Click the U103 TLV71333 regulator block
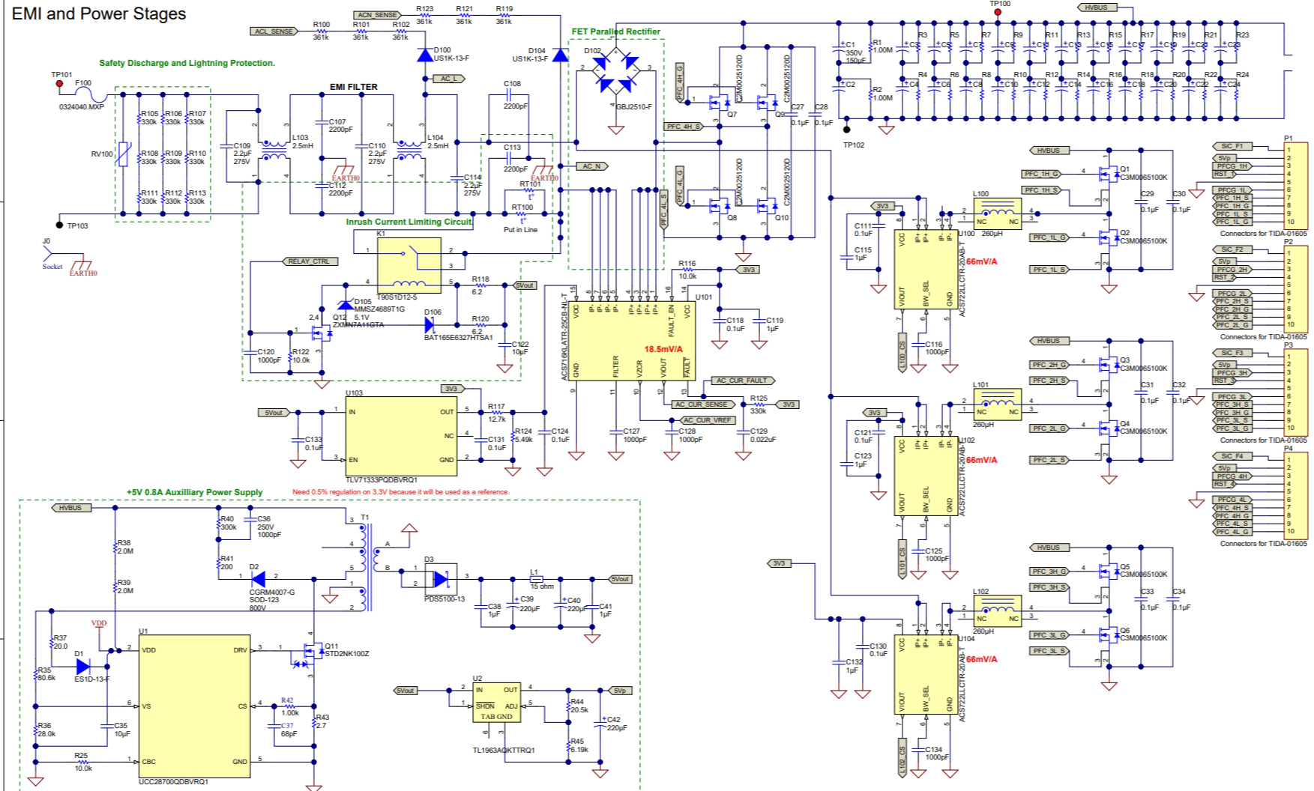 (x=401, y=435)
